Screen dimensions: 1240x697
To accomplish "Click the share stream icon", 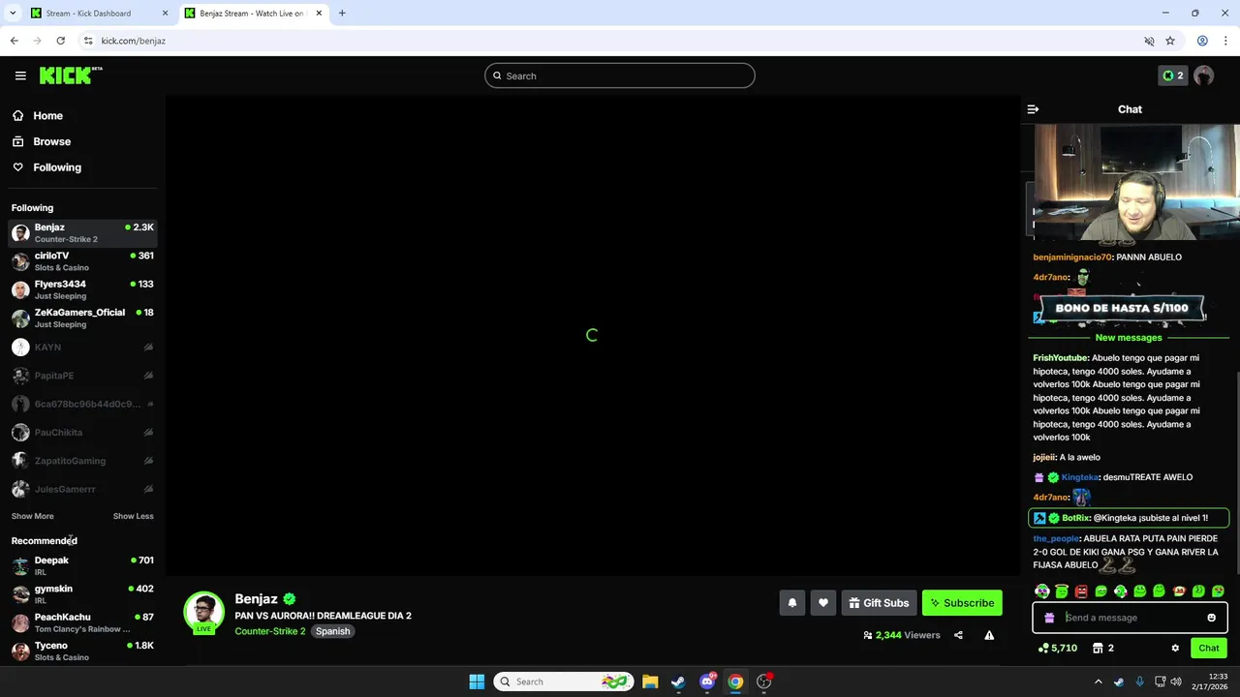I will [958, 635].
